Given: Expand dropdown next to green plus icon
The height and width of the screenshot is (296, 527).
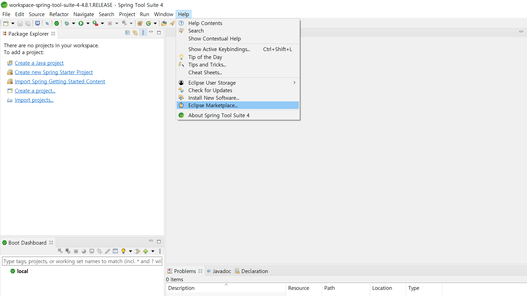Looking at the screenshot, I should click(153, 251).
